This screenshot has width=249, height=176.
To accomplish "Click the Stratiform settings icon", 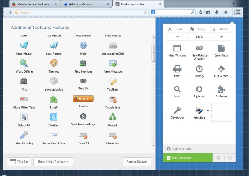I will 83,117.
